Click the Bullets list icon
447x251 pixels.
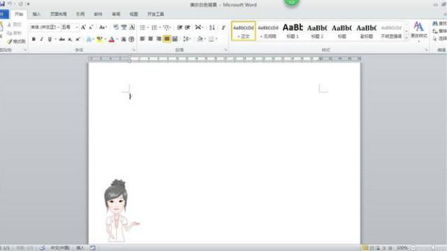pos(142,27)
